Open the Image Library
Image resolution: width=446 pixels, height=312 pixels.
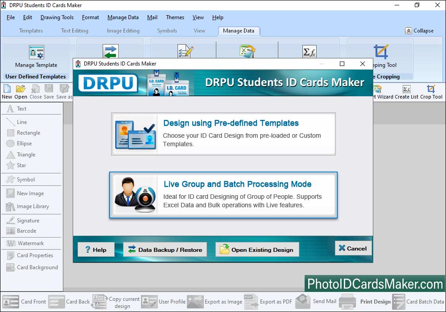coord(27,206)
